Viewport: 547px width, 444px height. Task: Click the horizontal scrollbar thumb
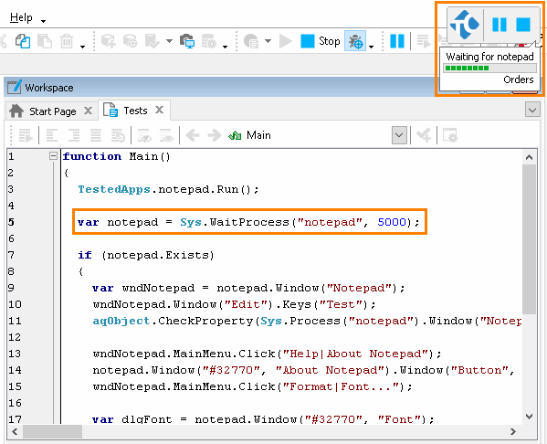click(53, 432)
